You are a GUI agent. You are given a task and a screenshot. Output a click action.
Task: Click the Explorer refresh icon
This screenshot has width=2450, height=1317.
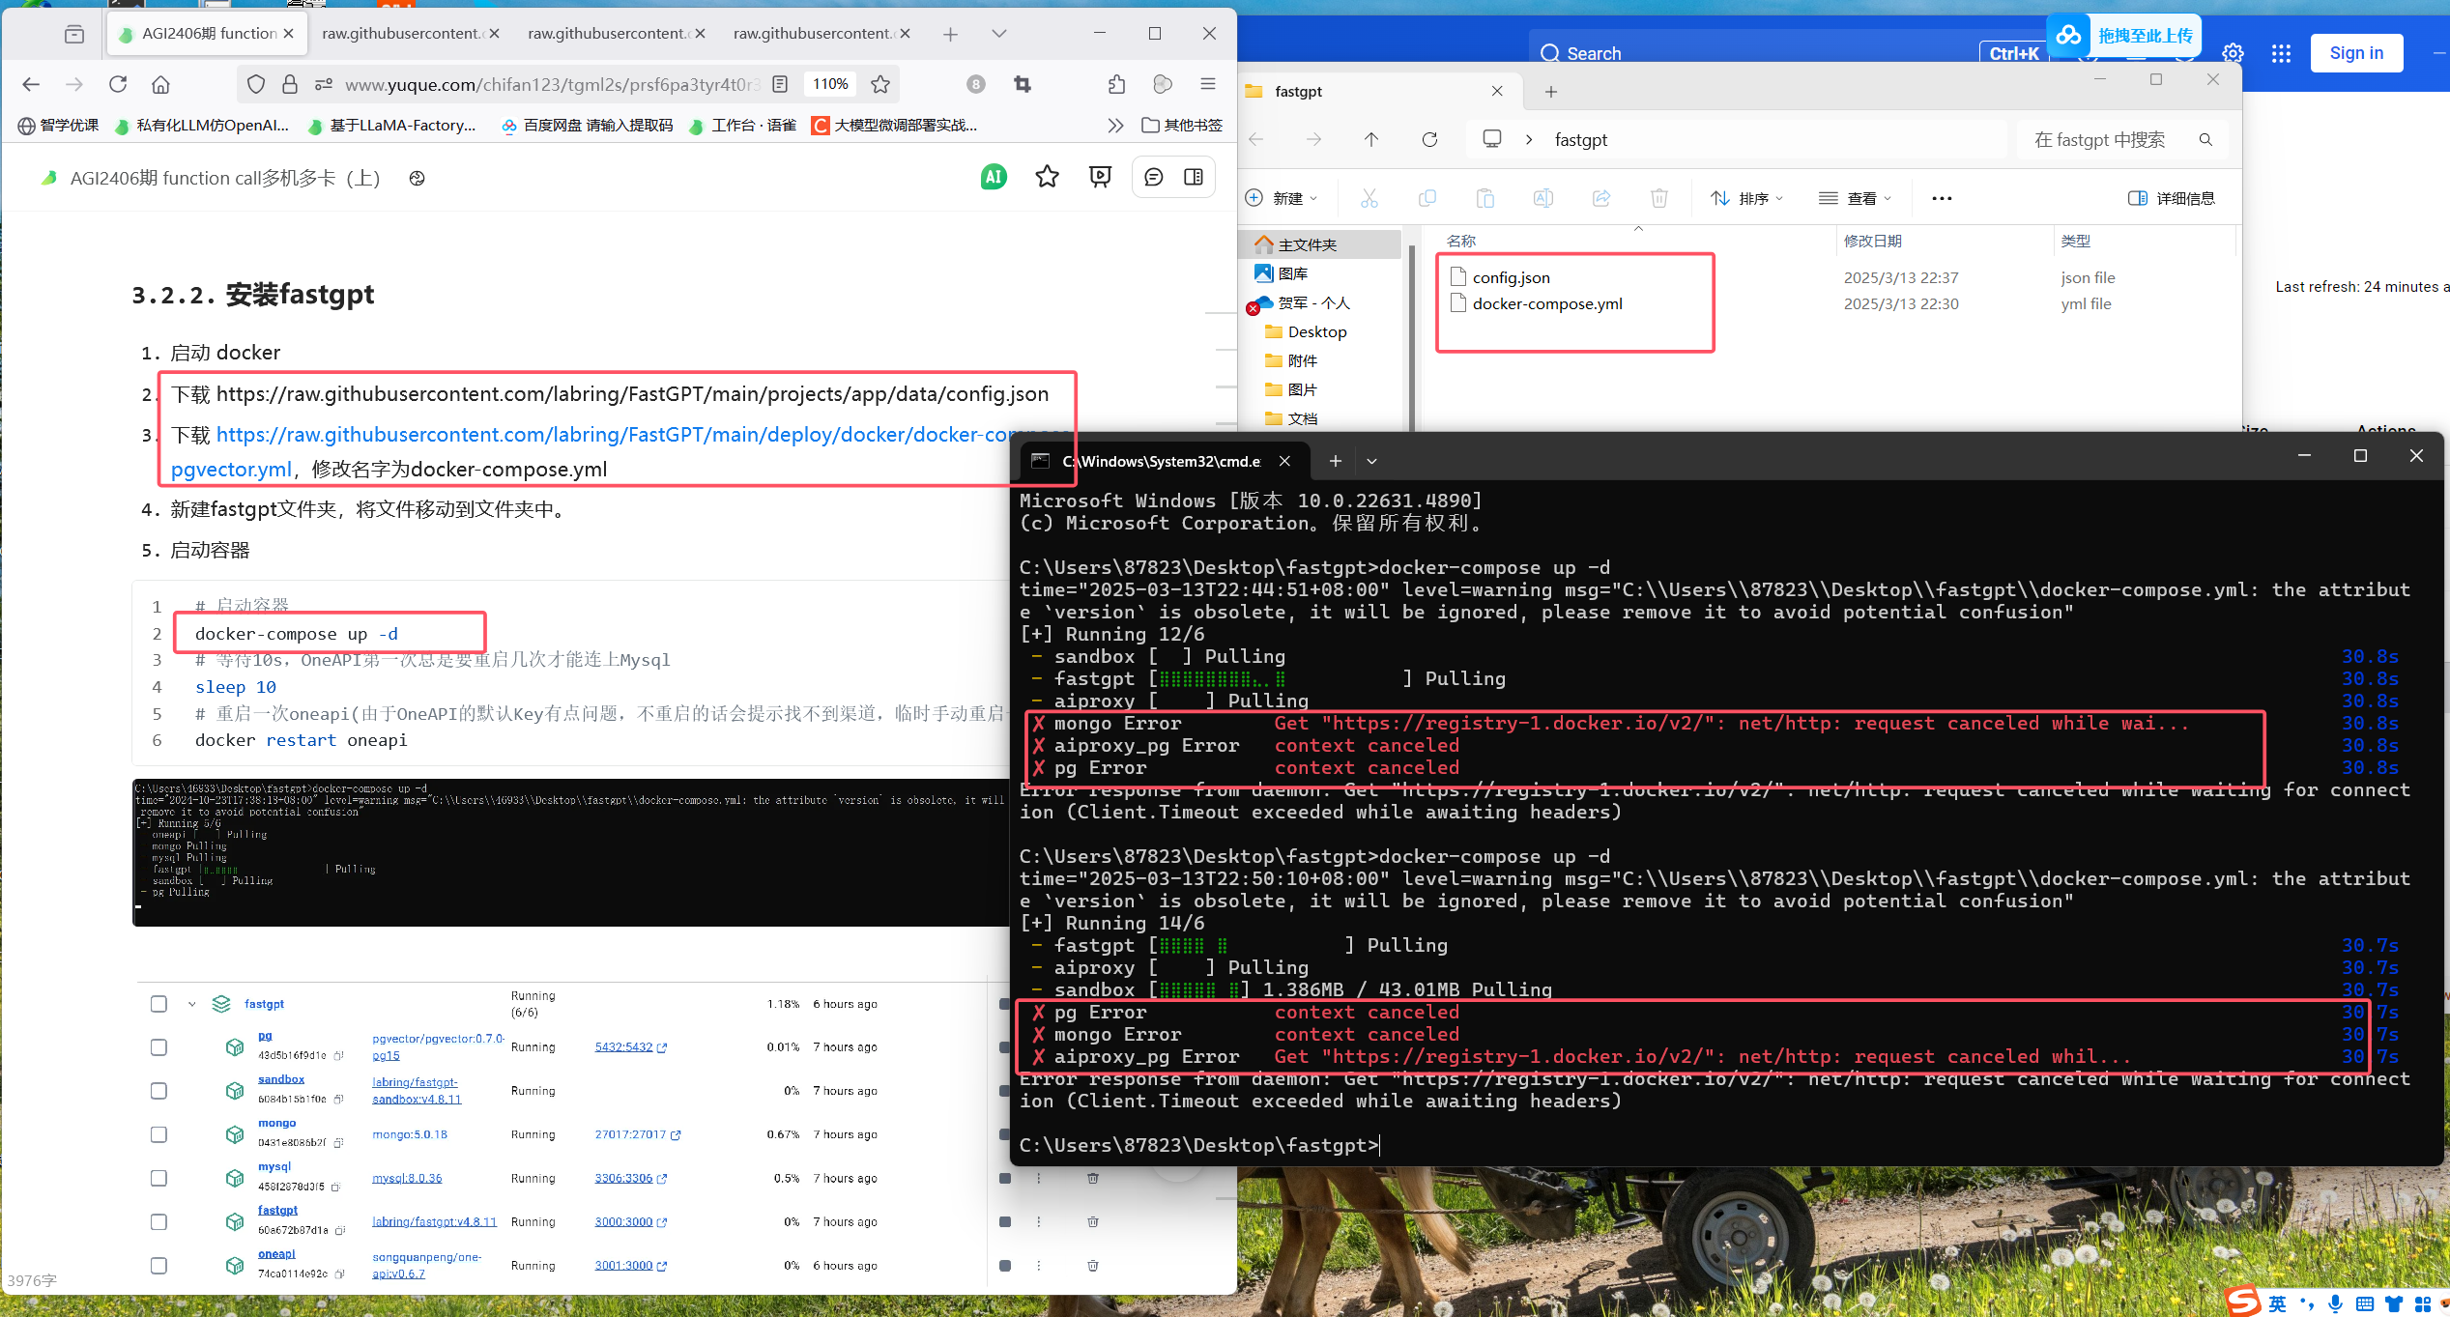click(x=1429, y=140)
